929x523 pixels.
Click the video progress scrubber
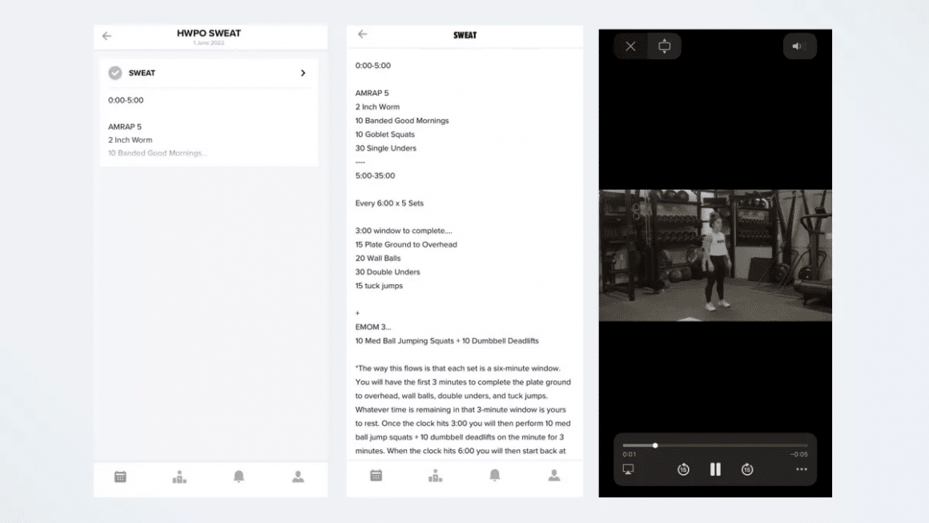(655, 445)
